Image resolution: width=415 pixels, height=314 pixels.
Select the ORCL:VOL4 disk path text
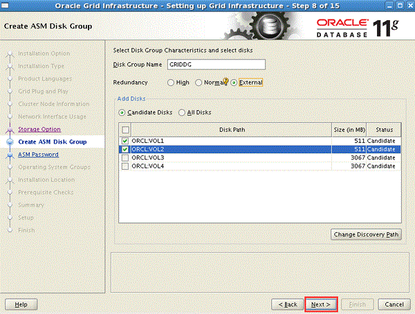click(x=148, y=166)
